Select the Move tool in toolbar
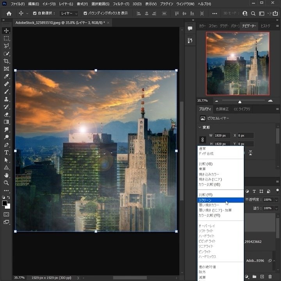The width and height of the screenshot is (281, 281). pyautogui.click(x=6, y=31)
